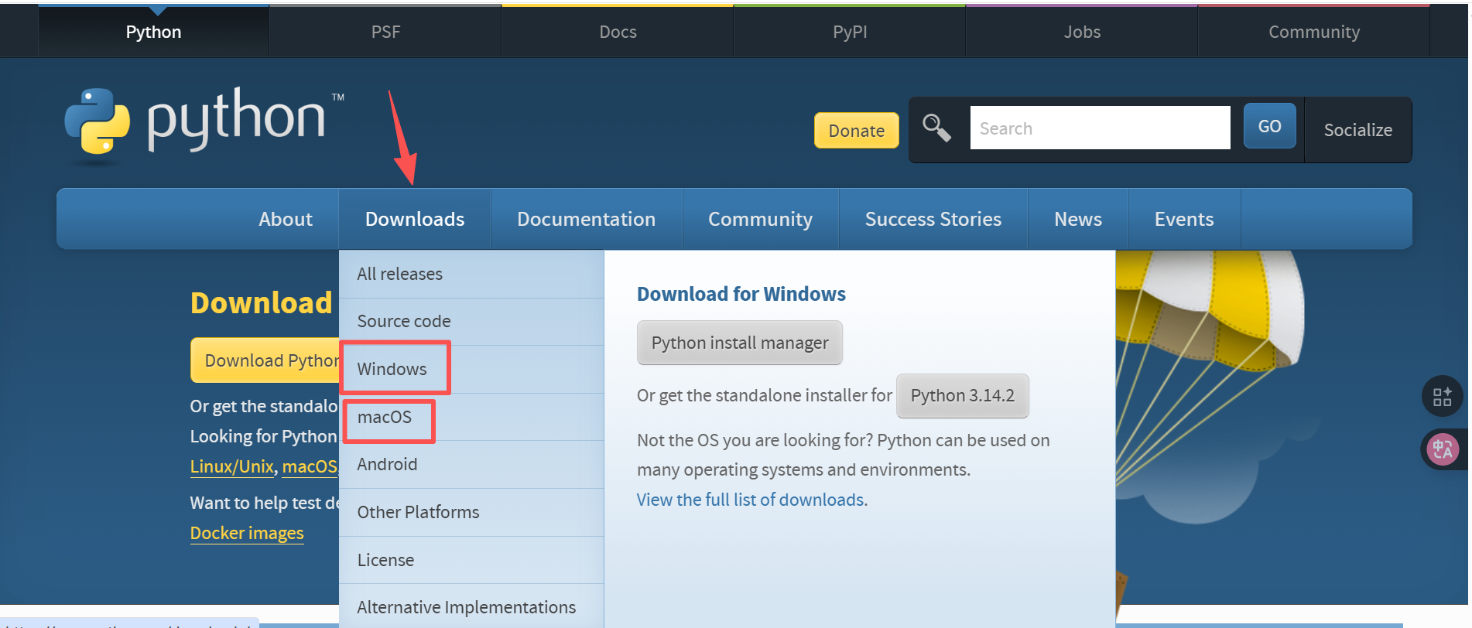Open the PyPI top tab
The width and height of the screenshot is (1472, 628).
tap(850, 32)
